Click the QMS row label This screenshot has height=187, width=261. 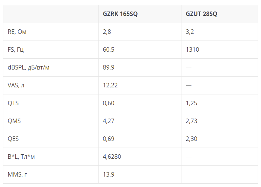(14, 121)
